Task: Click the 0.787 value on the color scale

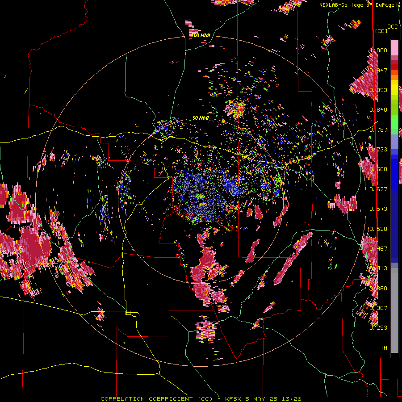Action: (x=378, y=130)
